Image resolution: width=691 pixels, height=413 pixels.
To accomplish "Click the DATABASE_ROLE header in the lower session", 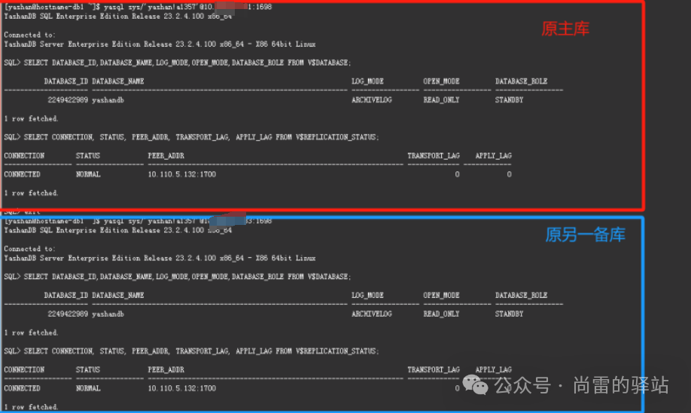I will tap(522, 295).
